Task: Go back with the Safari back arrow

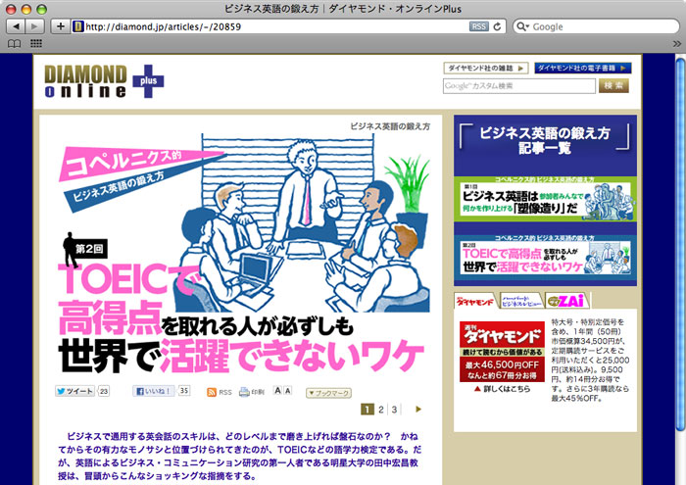Action: (x=16, y=26)
